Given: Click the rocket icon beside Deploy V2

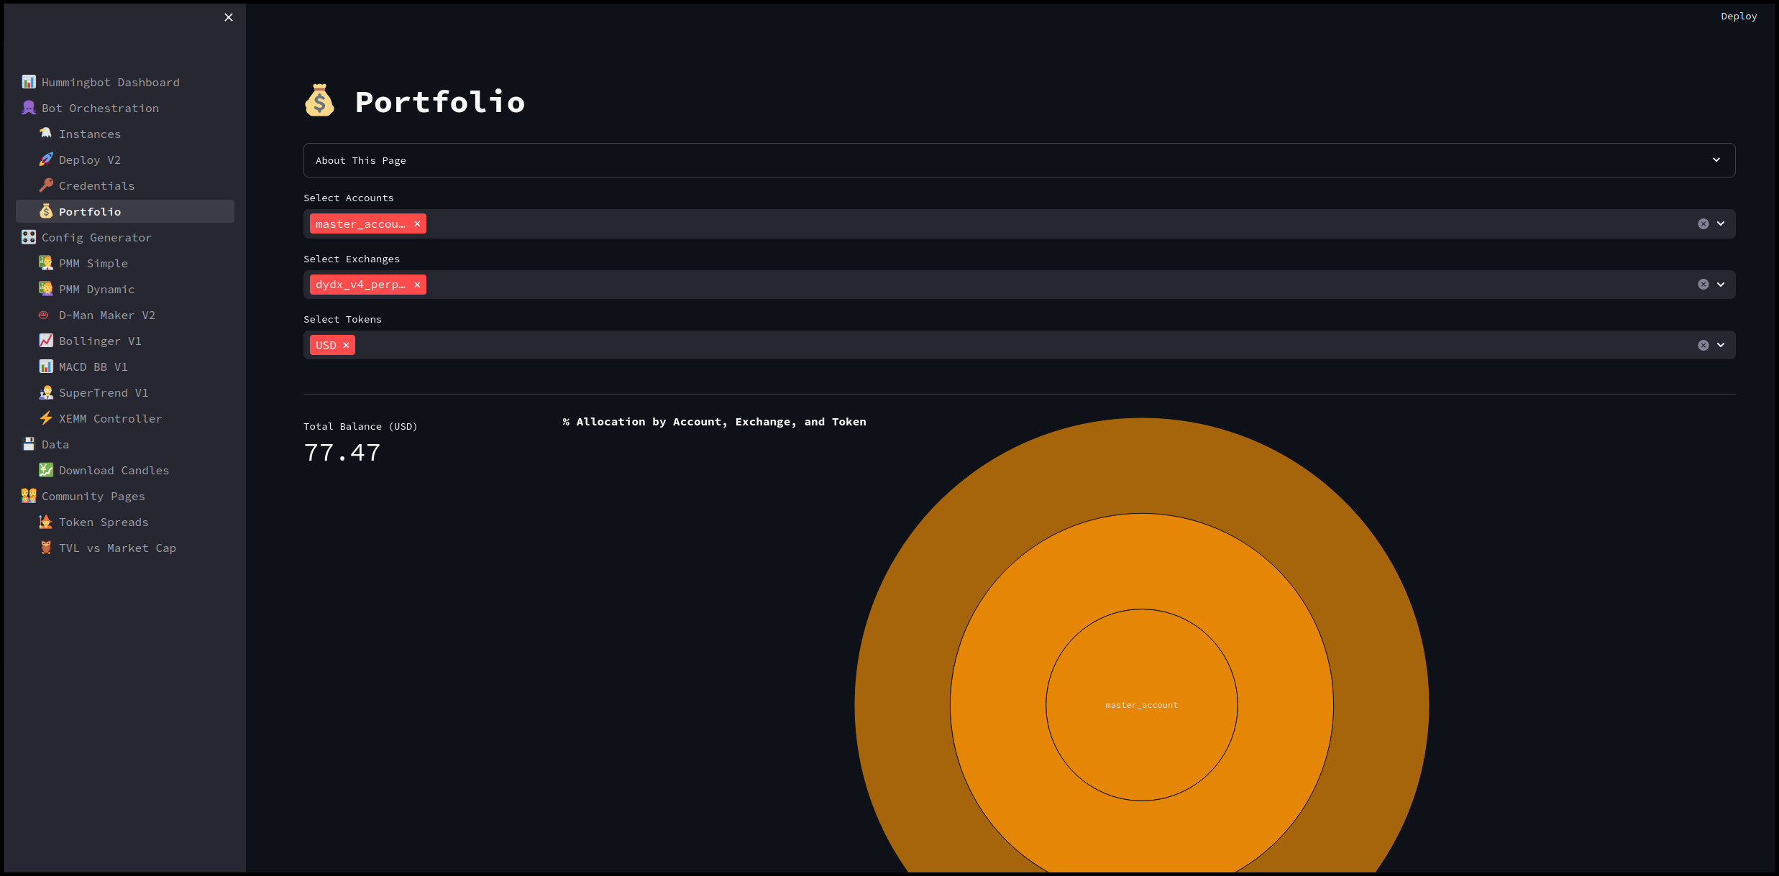Looking at the screenshot, I should point(46,160).
